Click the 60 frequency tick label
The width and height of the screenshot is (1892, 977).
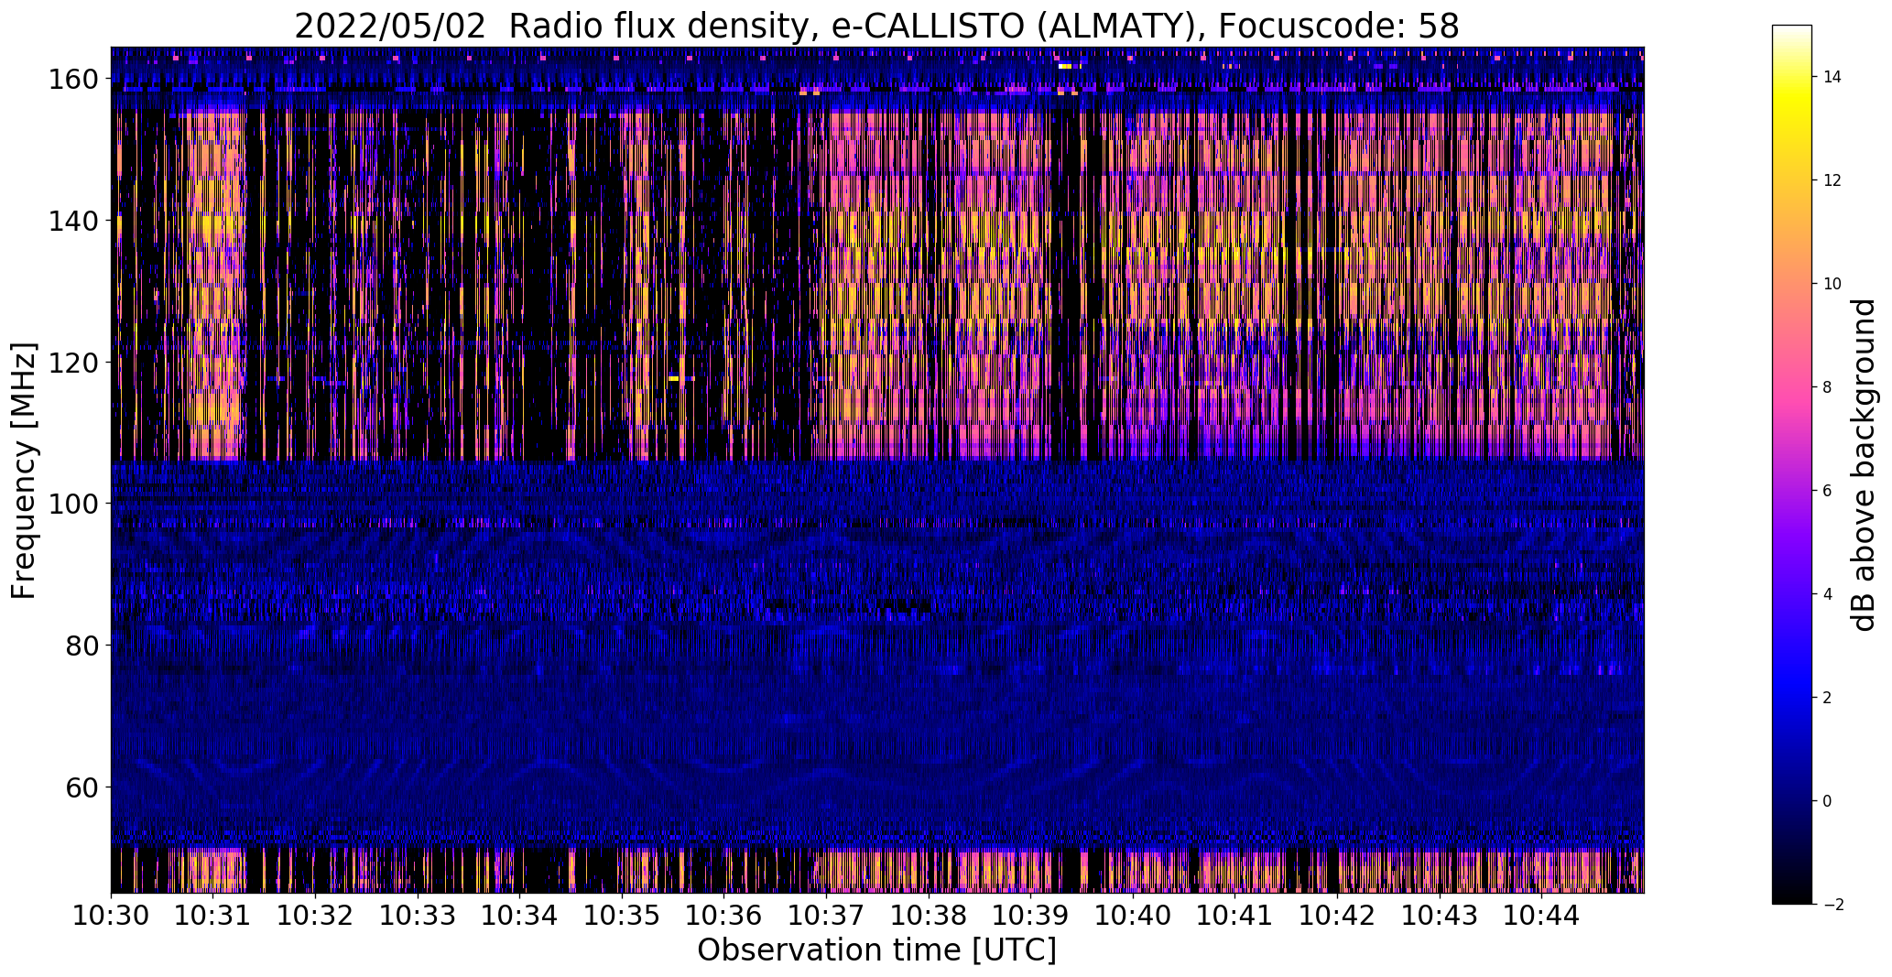[x=81, y=787]
